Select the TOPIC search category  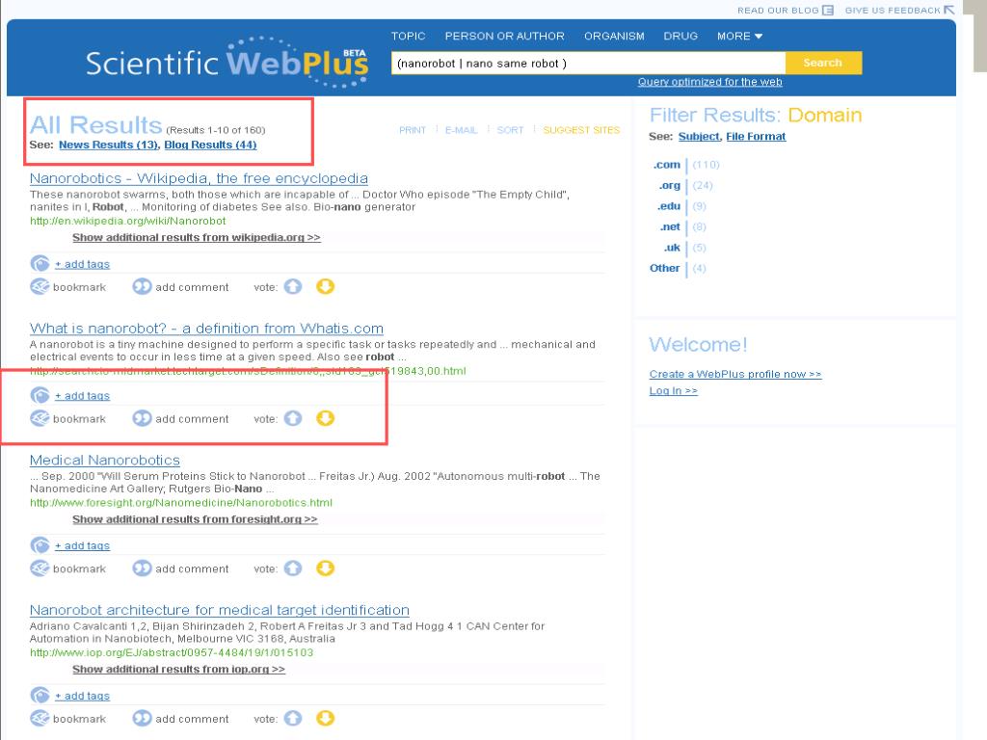tap(408, 36)
